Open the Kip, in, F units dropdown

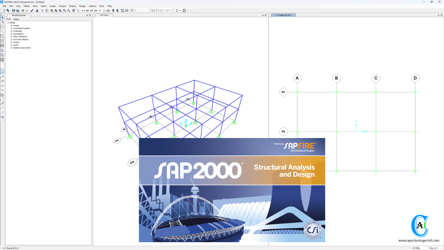click(x=441, y=247)
